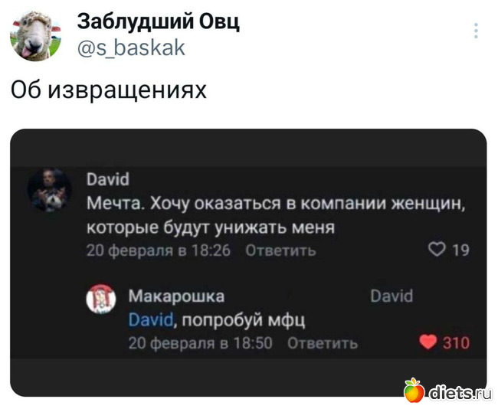Open the tweet's three-dot more options menu
The width and height of the screenshot is (498, 409).
pos(476,31)
